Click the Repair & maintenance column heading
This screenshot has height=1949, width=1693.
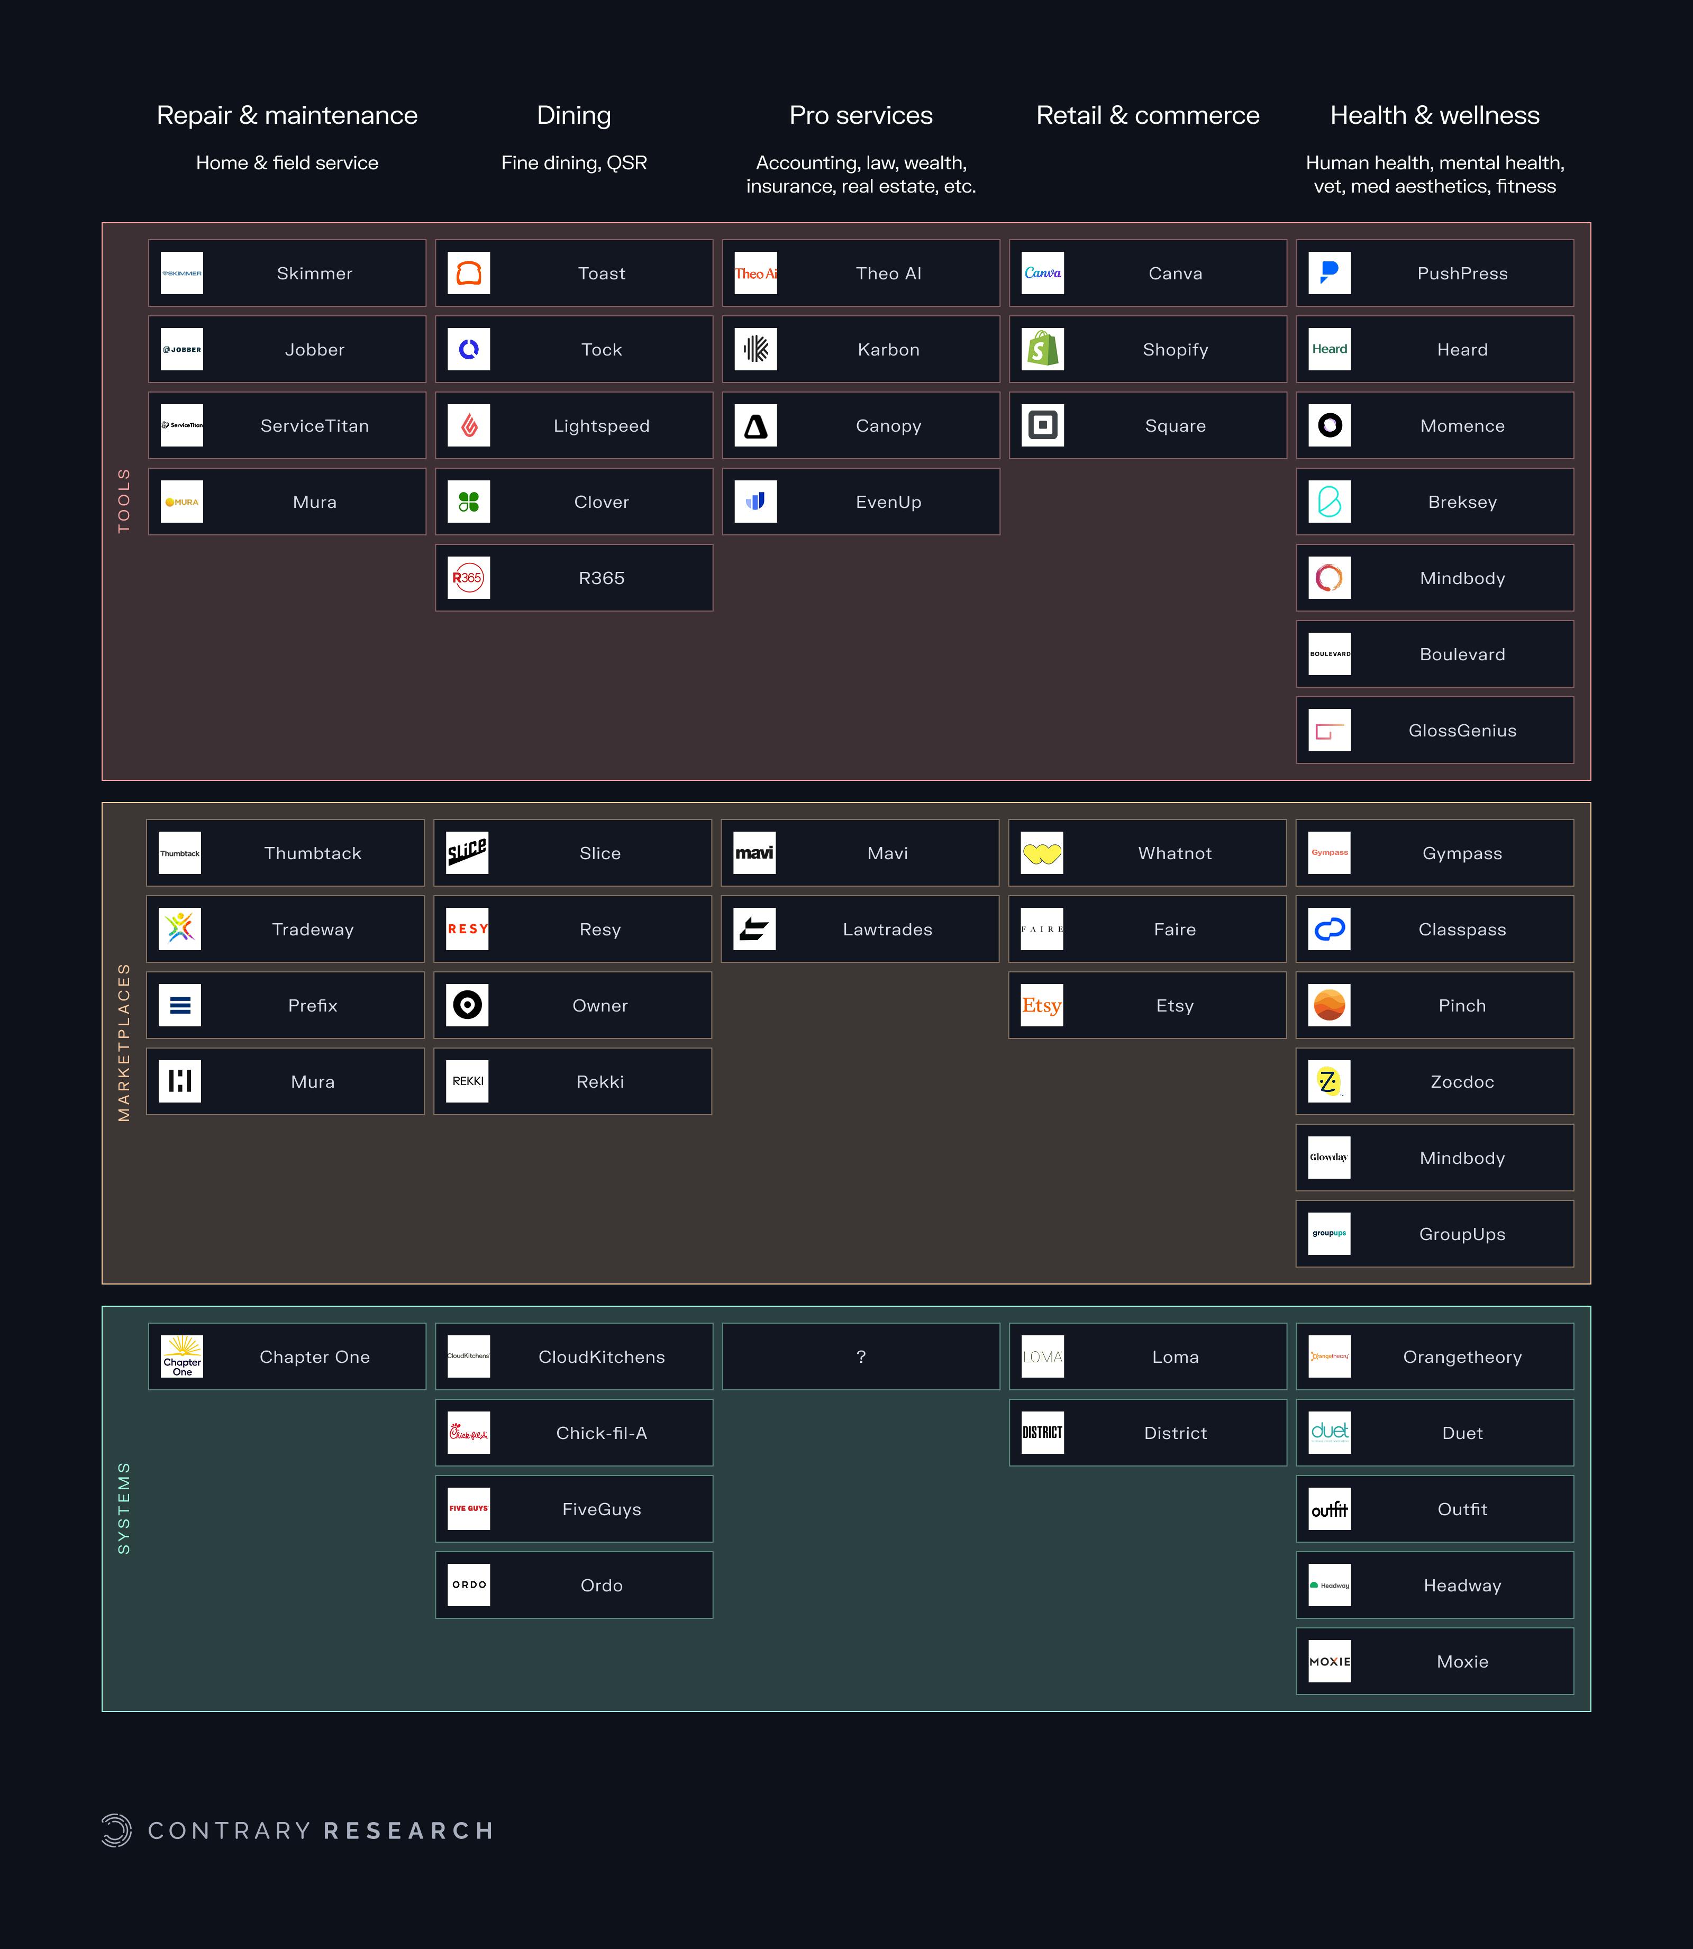pos(287,115)
